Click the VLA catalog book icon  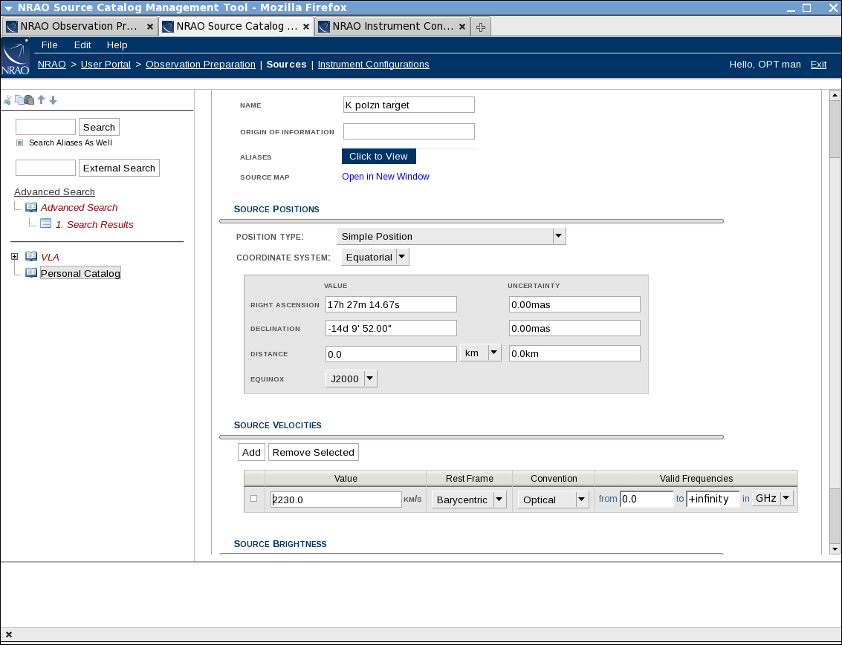pyautogui.click(x=30, y=257)
